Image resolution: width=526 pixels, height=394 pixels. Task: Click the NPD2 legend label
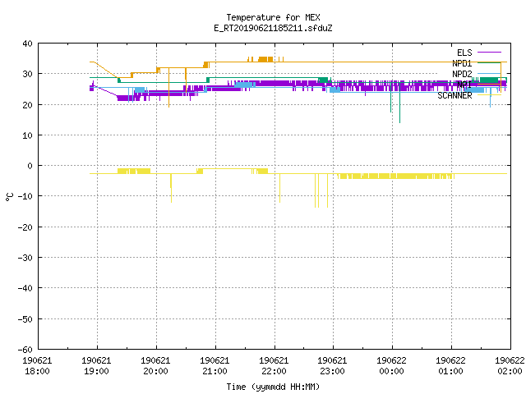tap(462, 74)
